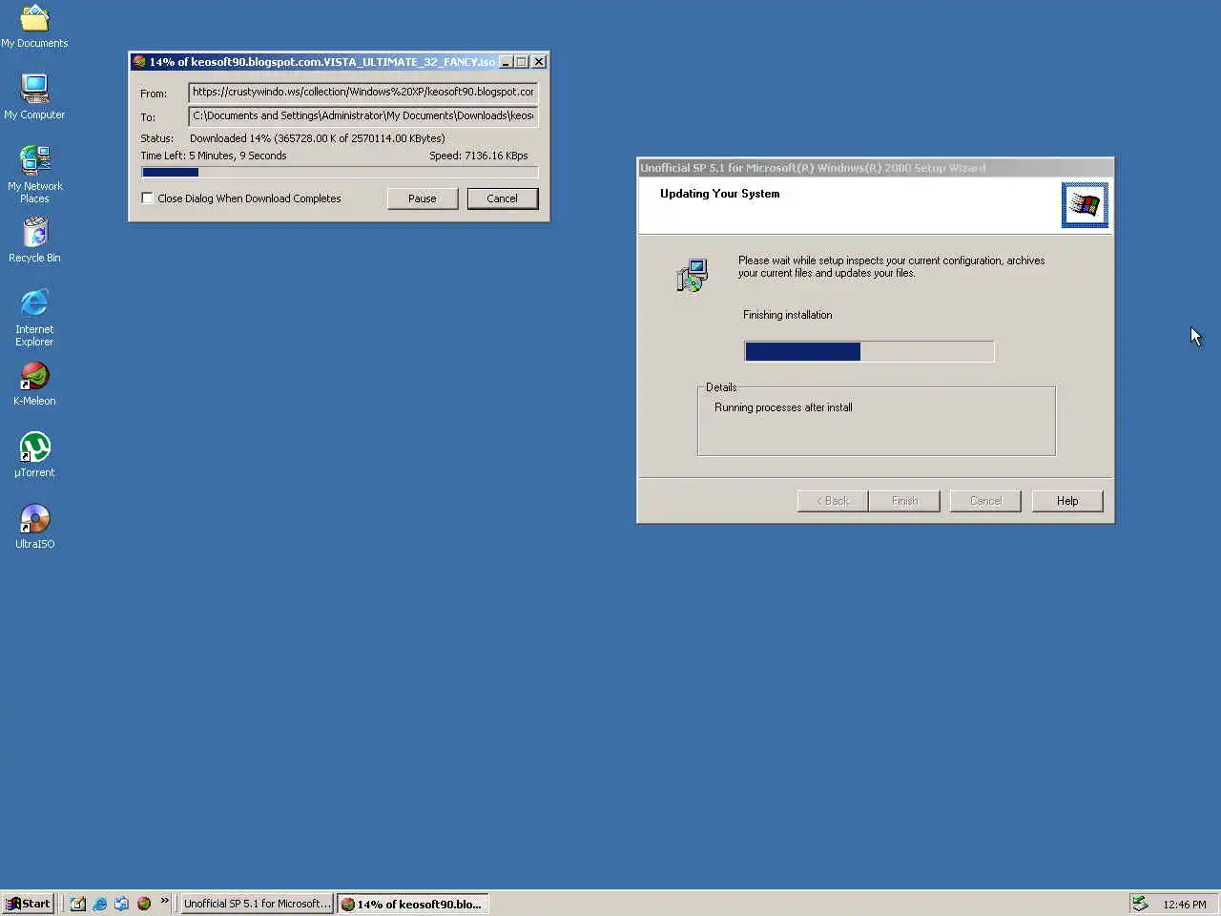The image size is (1221, 916).
Task: Click Show Desktop in Quick Launch
Action: [x=77, y=904]
